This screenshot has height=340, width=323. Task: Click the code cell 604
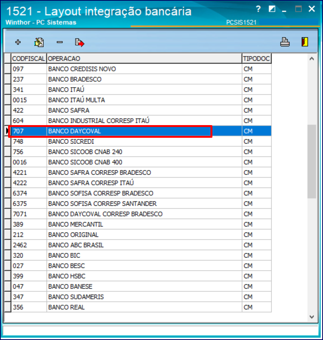pyautogui.click(x=29, y=121)
